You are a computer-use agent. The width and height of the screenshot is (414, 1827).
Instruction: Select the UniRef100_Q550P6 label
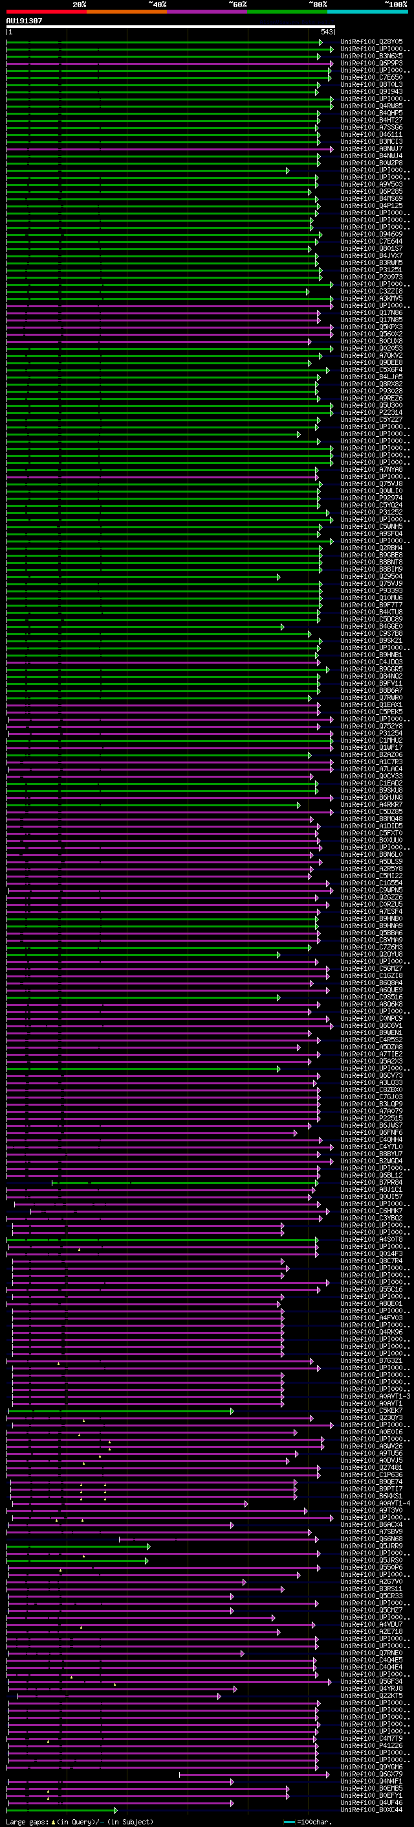click(x=371, y=1566)
